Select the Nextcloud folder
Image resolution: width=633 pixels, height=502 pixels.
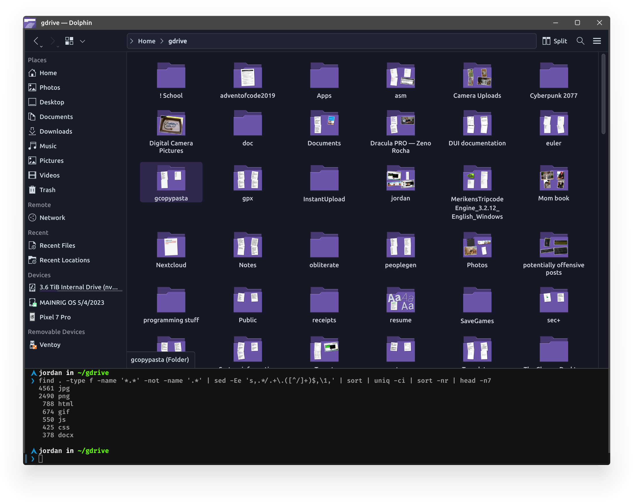(171, 250)
